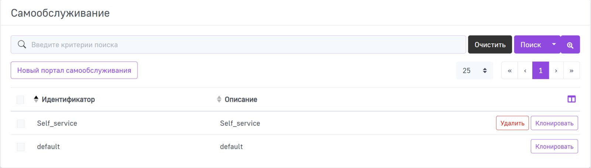Screen dimensions: 591x168
Task: Click the sort arrows beside Описание
Action: 219,99
